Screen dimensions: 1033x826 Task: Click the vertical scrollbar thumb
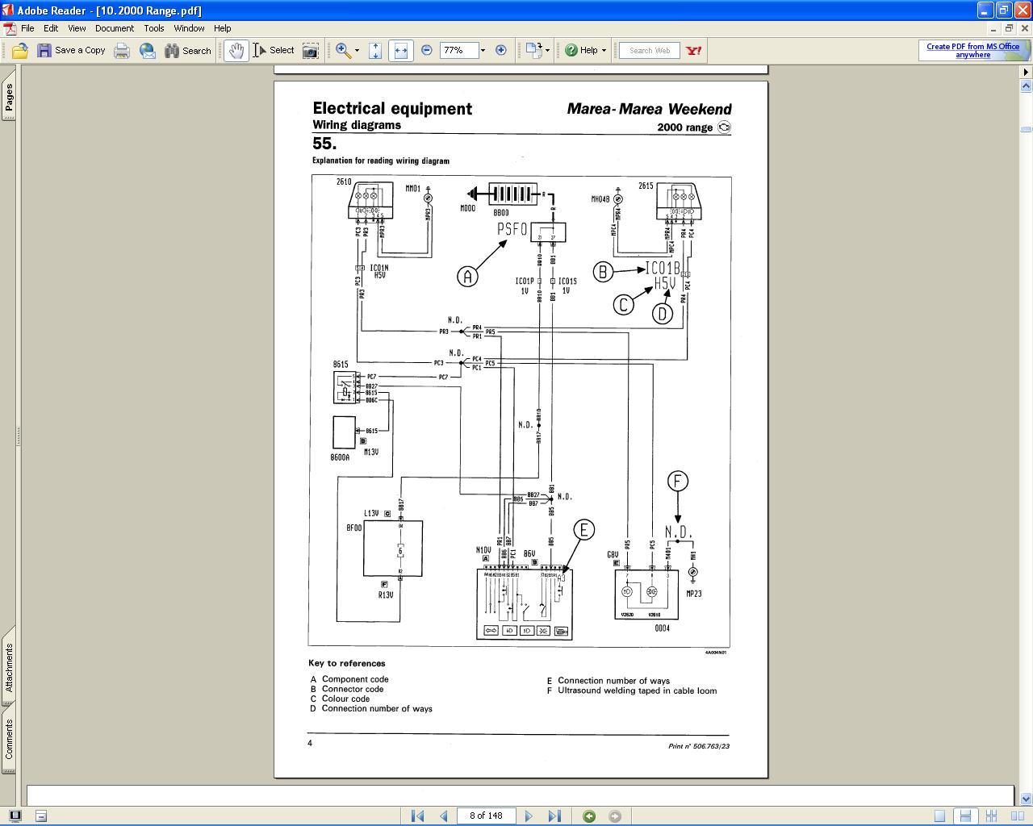1026,129
